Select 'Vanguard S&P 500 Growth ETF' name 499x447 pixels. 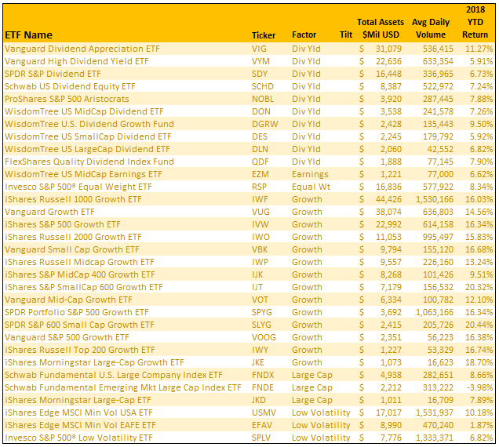pyautogui.click(x=67, y=337)
